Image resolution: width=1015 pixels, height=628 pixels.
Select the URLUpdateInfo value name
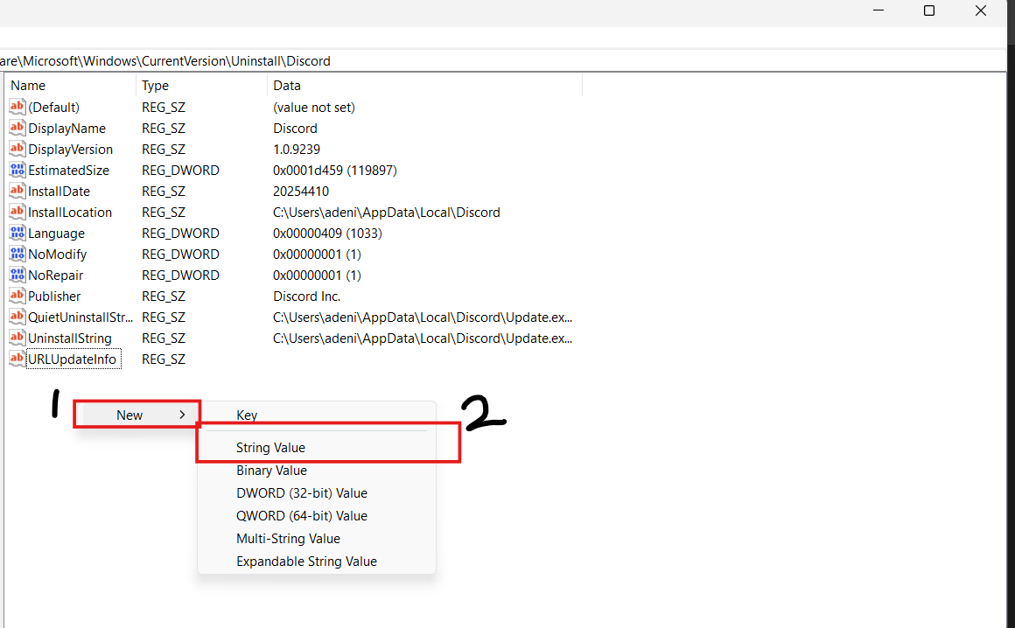pos(72,359)
